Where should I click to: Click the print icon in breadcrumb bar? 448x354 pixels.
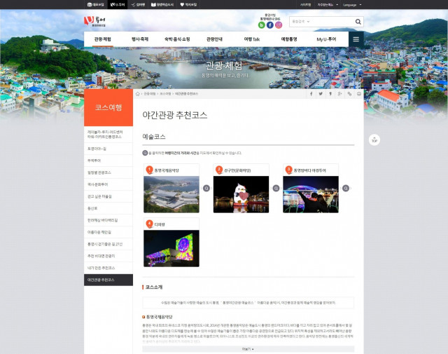(x=358, y=93)
